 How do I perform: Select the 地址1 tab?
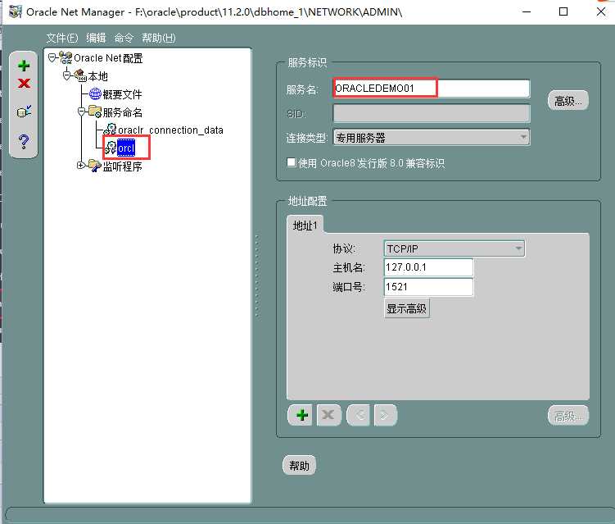(x=305, y=225)
